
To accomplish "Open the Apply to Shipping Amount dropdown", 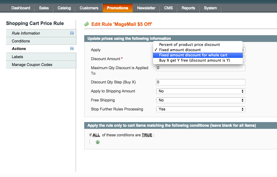I will coord(201,91).
